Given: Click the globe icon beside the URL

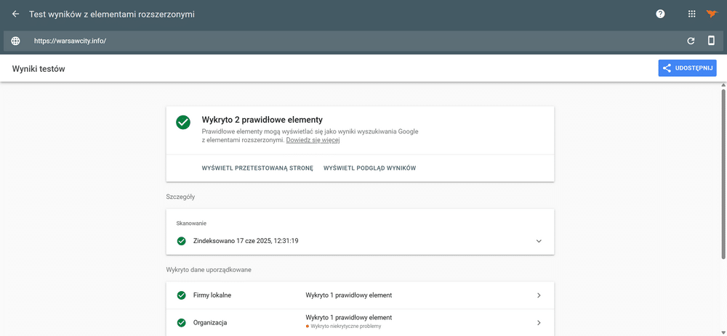Looking at the screenshot, I should click(16, 41).
